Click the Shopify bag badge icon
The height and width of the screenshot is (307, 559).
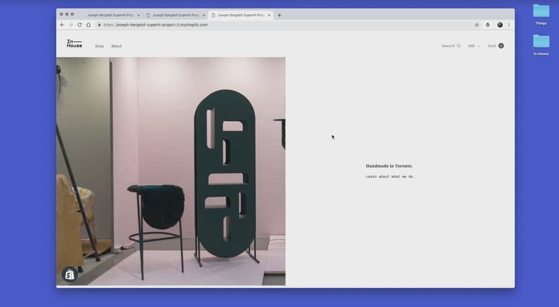click(x=69, y=275)
